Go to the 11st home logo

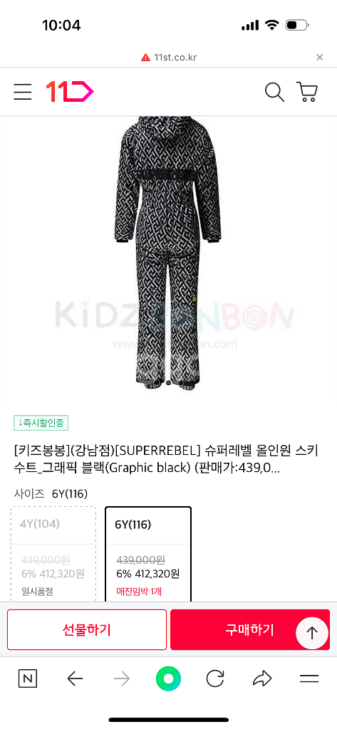[x=70, y=92]
